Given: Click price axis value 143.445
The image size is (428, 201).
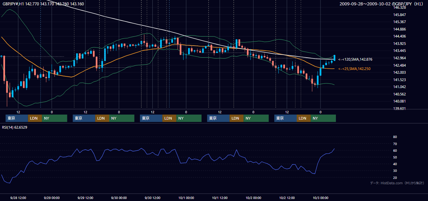Looking at the screenshot, I should point(400,51).
